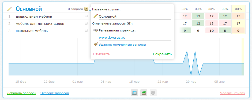Click the group name input containing Основной
The height and width of the screenshot is (100, 252).
coord(135,17)
